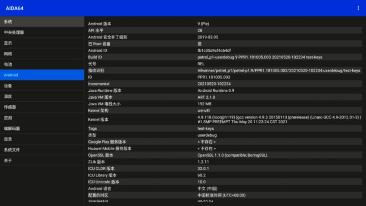The height and width of the screenshot is (206, 366).
Task: Select the Android 版本 value 9 (Pie)
Action: pos(203,24)
